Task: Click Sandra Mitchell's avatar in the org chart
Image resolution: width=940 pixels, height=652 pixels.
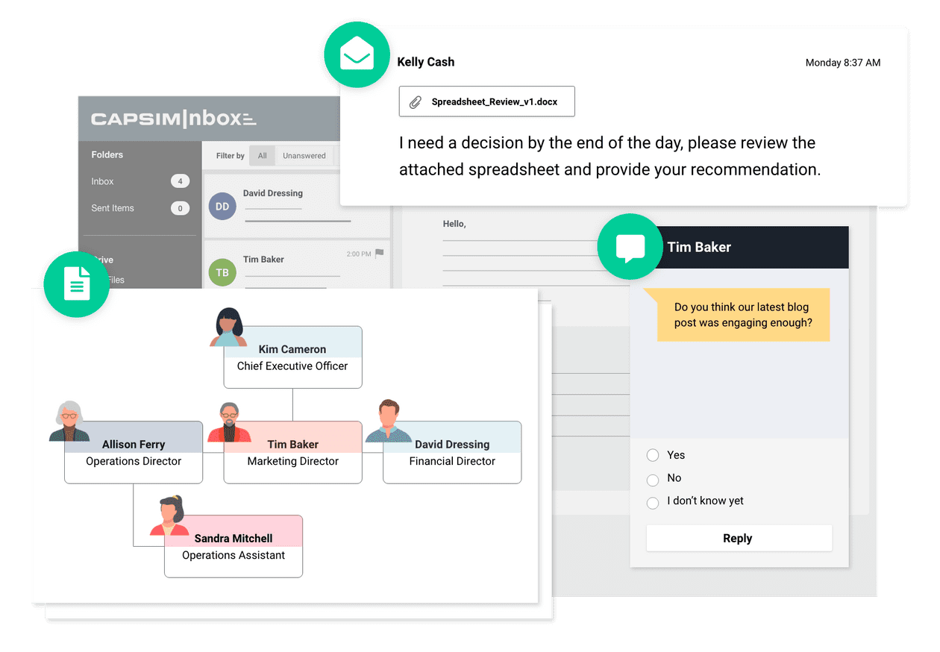Action: (169, 515)
